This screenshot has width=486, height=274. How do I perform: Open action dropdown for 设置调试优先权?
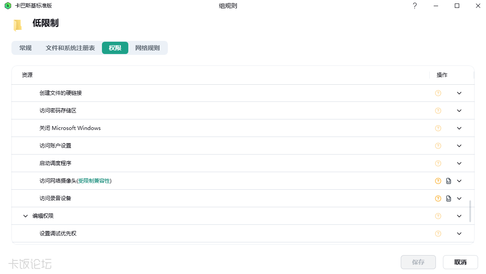click(x=459, y=234)
